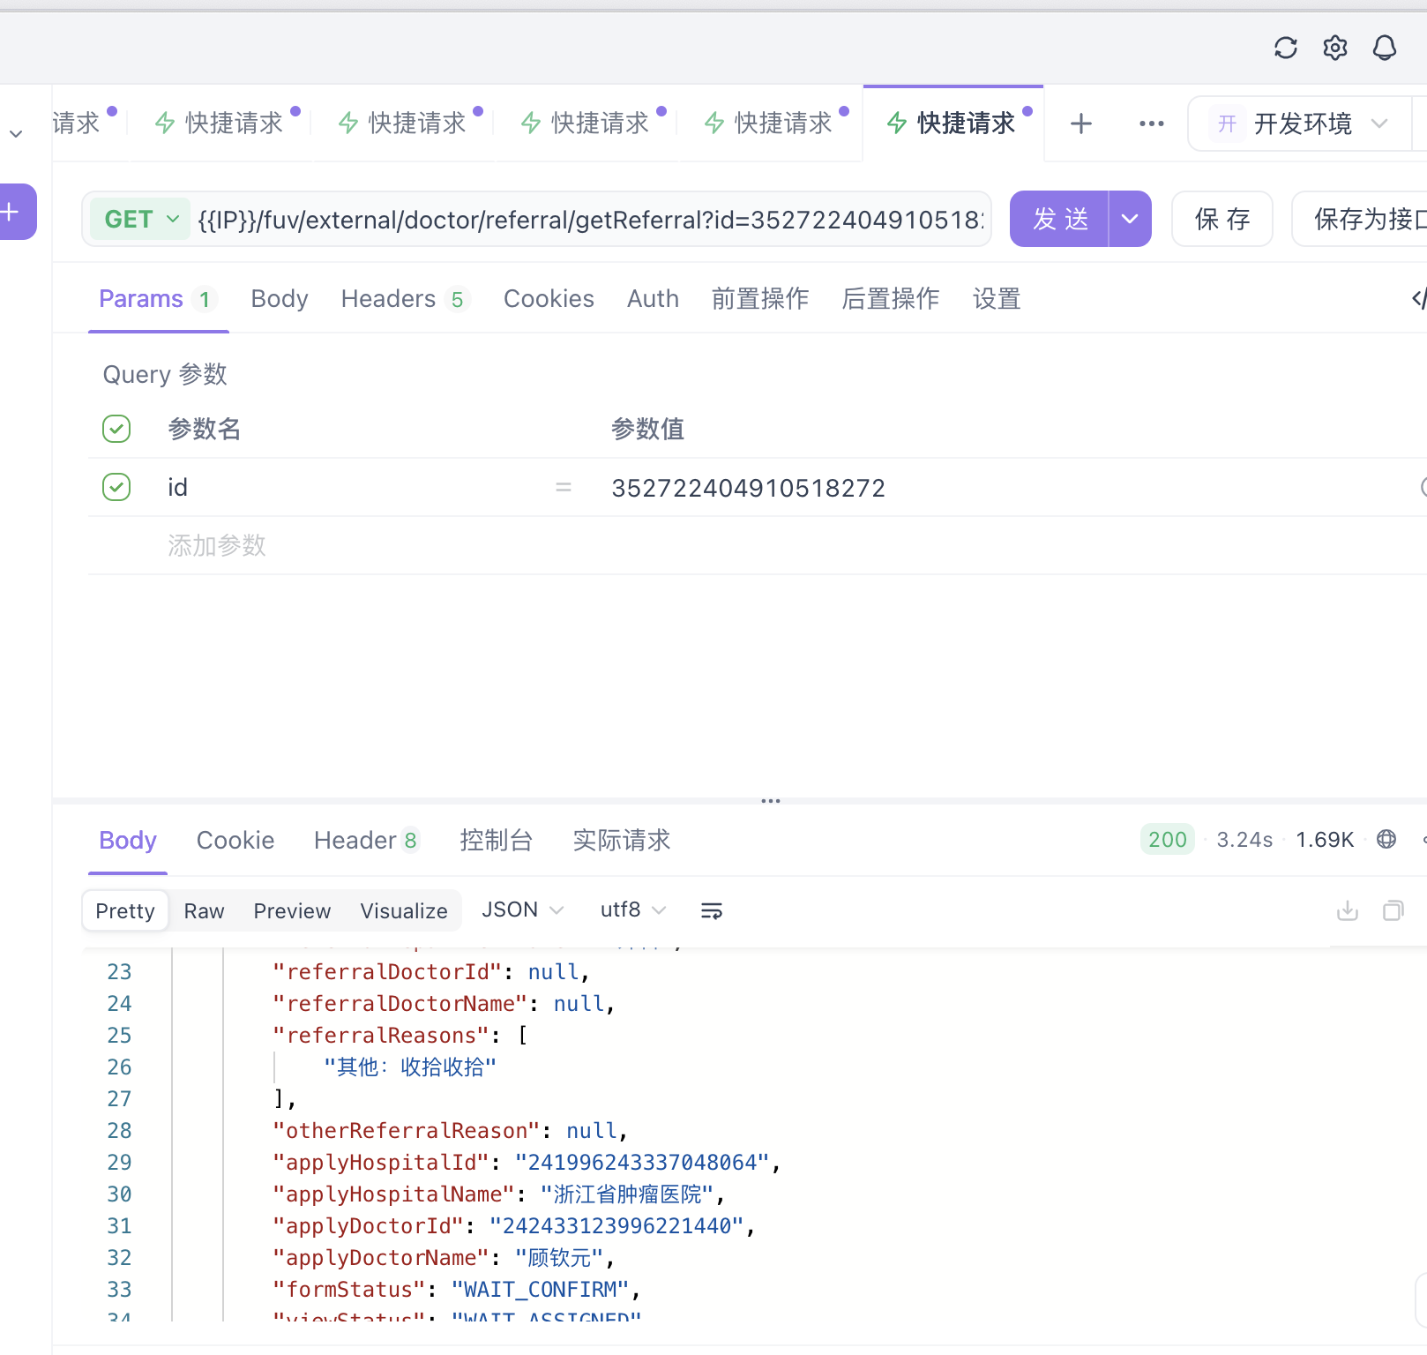The height and width of the screenshot is (1355, 1427).
Task: Open the JSON format dropdown
Action: tap(522, 910)
